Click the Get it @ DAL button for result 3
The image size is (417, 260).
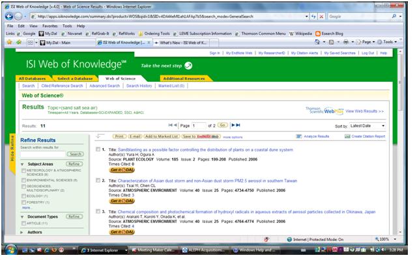point(122,232)
